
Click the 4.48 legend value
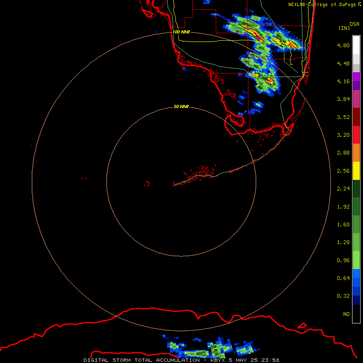[343, 63]
